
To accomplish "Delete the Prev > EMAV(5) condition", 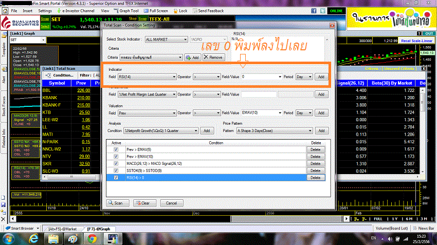I will point(316,149).
